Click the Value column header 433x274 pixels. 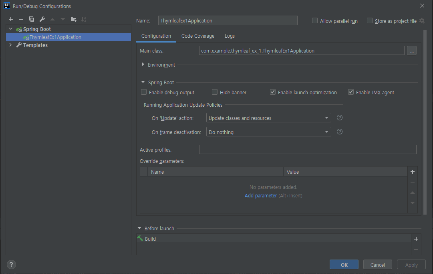[345, 172]
